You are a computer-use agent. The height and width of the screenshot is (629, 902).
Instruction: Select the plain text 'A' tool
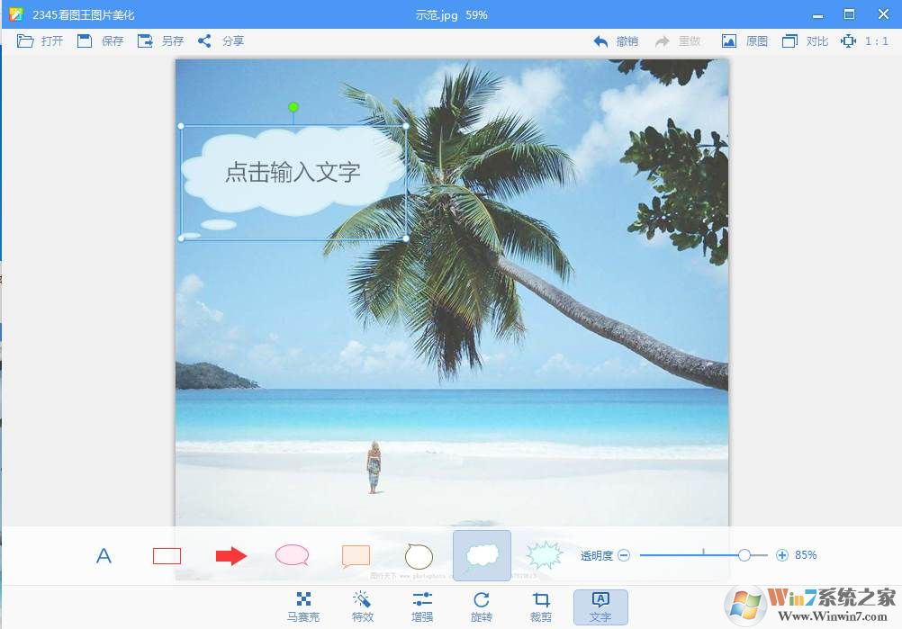[104, 556]
